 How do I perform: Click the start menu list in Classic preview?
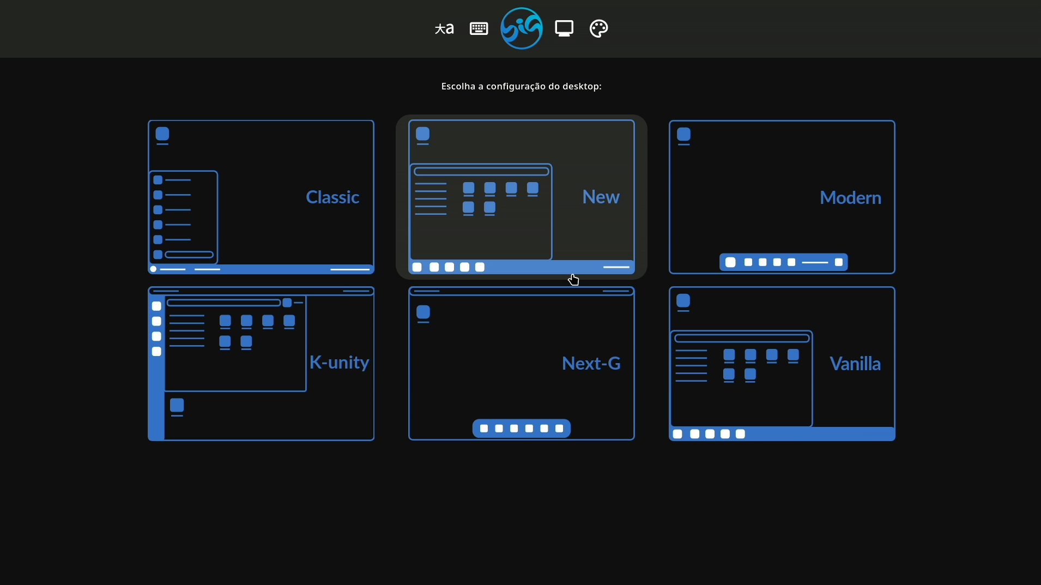point(183,217)
